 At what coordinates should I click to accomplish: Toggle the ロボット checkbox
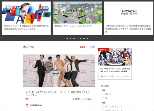click(x=103, y=94)
